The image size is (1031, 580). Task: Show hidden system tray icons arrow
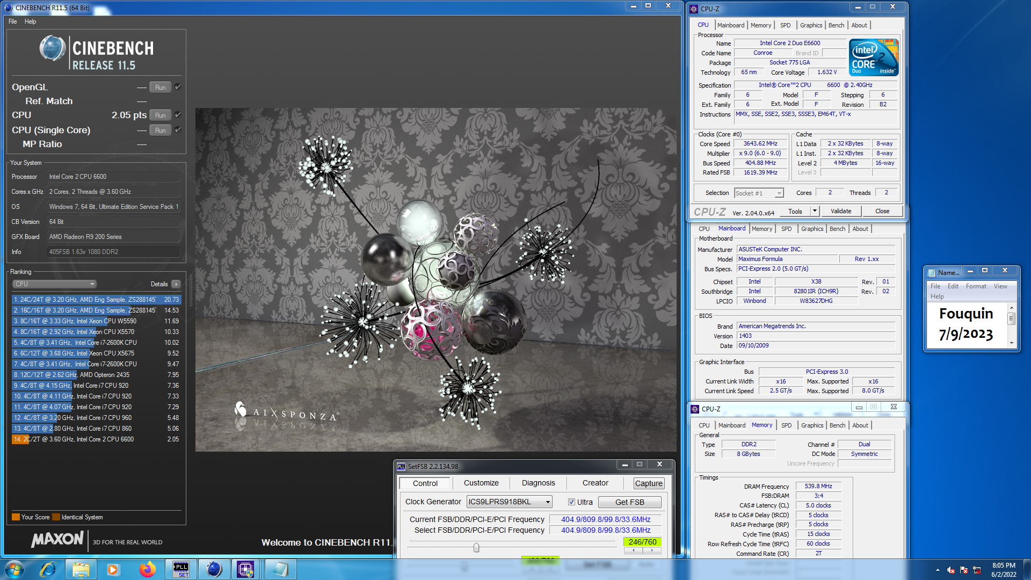click(938, 570)
